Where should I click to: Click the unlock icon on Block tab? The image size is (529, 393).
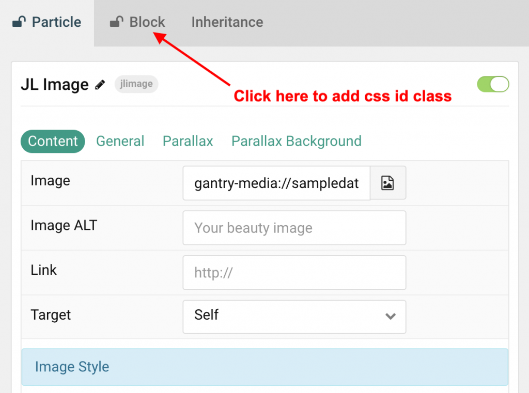pyautogui.click(x=117, y=22)
